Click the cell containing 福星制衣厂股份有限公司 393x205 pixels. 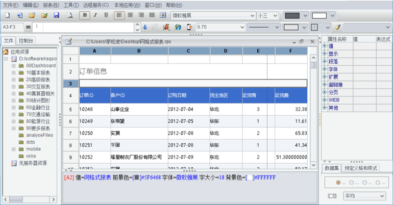pos(136,157)
